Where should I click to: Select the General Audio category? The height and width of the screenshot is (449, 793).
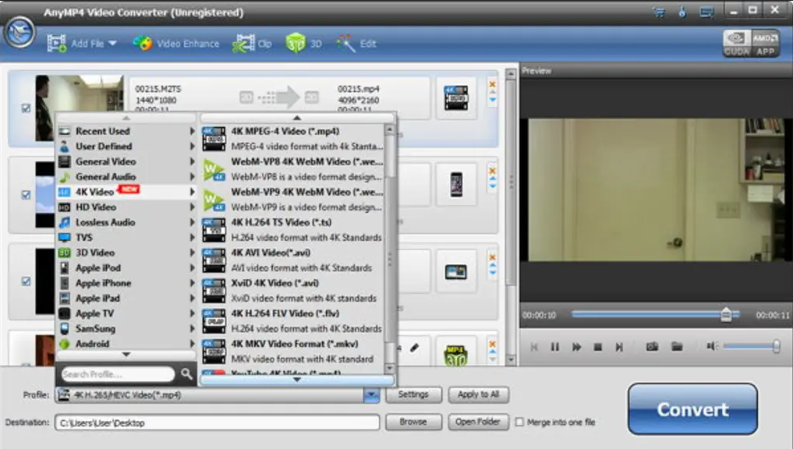(x=126, y=176)
